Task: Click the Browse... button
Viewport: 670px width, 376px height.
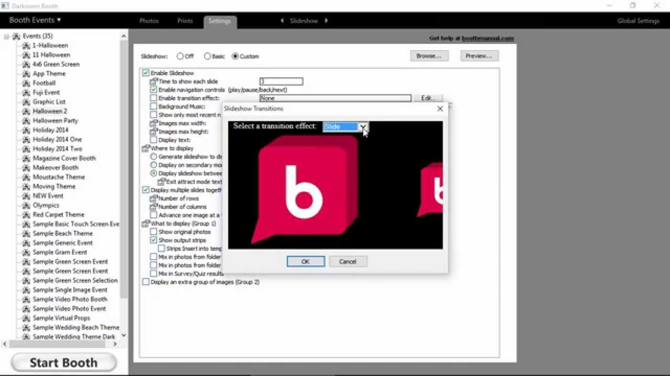Action: click(x=429, y=56)
